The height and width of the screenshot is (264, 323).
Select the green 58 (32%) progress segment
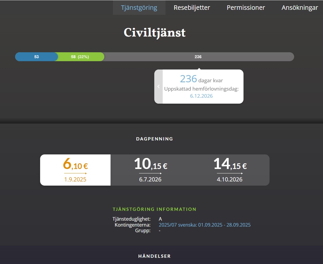pos(80,57)
